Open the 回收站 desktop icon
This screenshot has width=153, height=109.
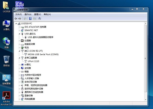(6, 61)
